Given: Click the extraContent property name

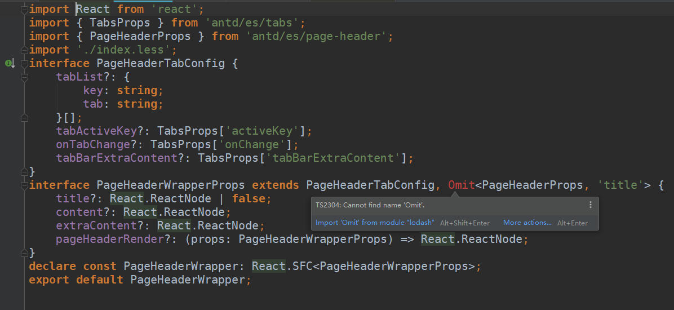Looking at the screenshot, I should click(x=96, y=225).
